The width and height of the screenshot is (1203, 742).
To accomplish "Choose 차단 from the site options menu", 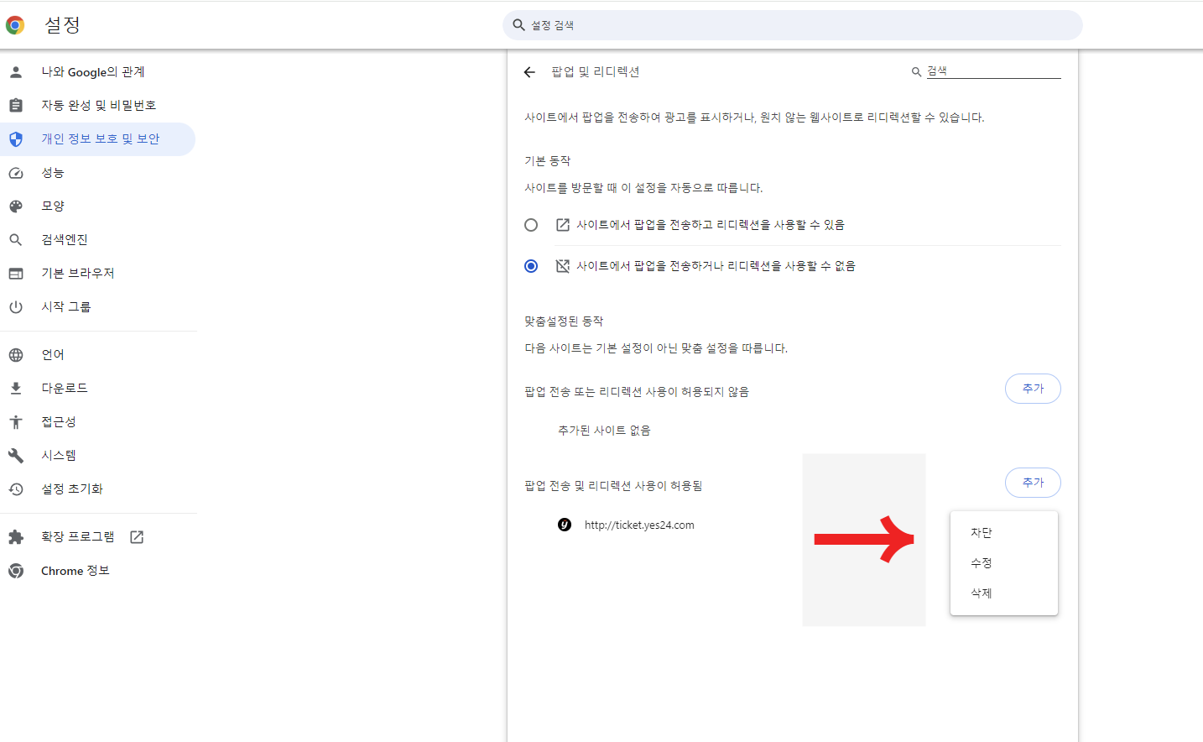I will click(981, 531).
